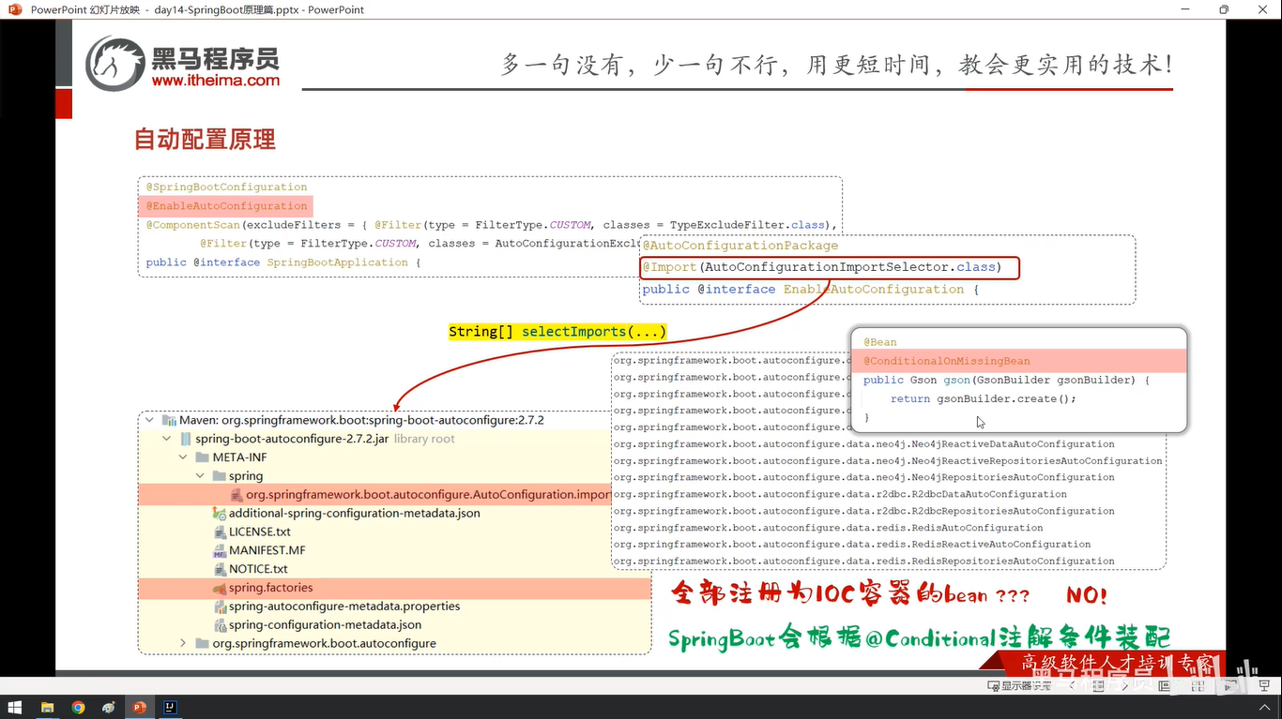Image resolution: width=1282 pixels, height=719 pixels.
Task: Click the additional-spring-configuration-metadata.json file icon
Action: pos(220,514)
